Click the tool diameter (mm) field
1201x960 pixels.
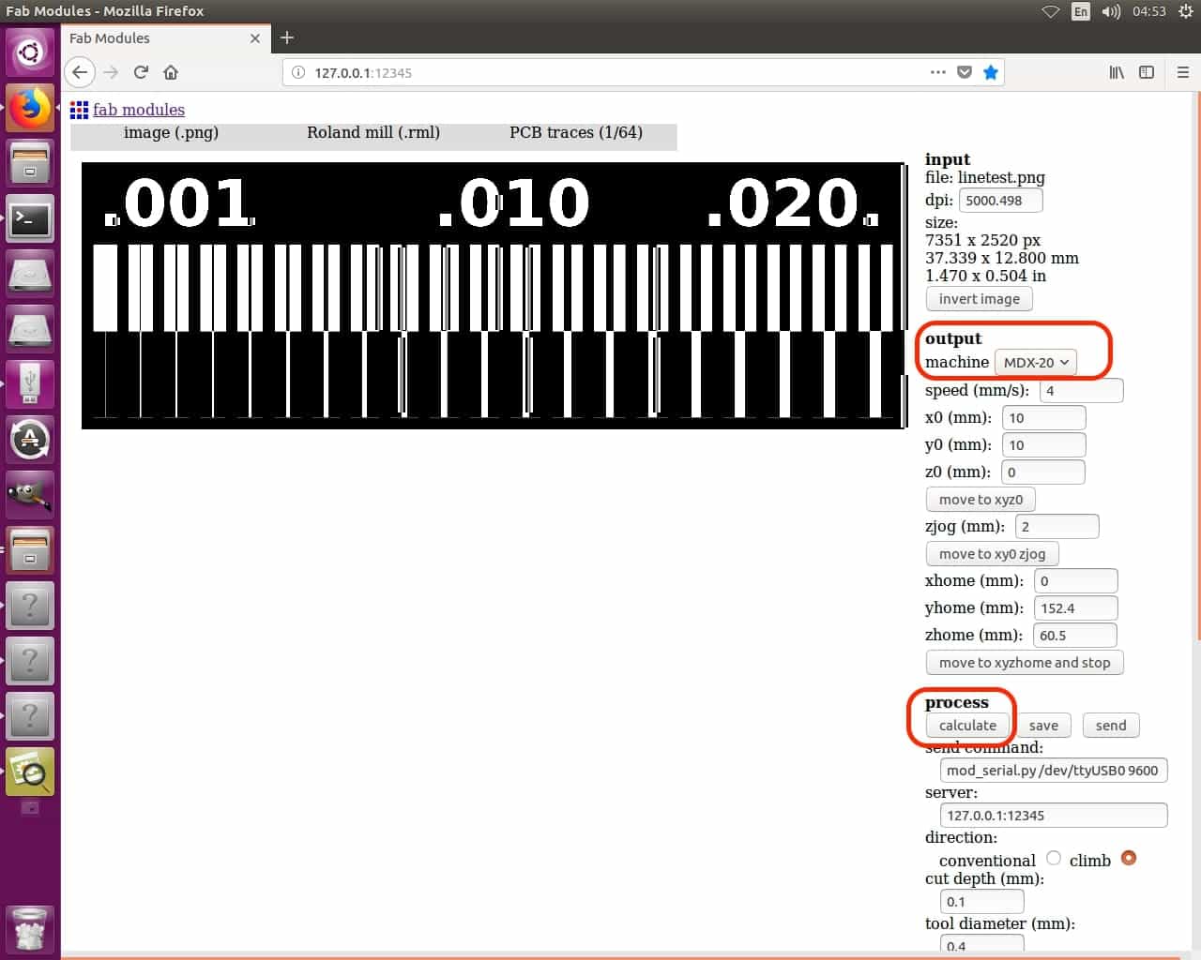pos(981,945)
